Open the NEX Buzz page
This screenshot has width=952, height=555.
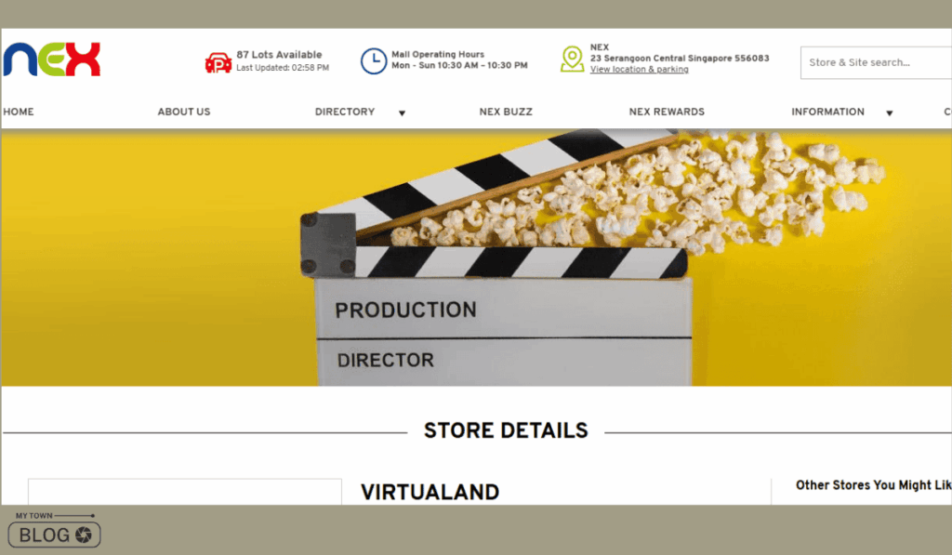tap(506, 112)
